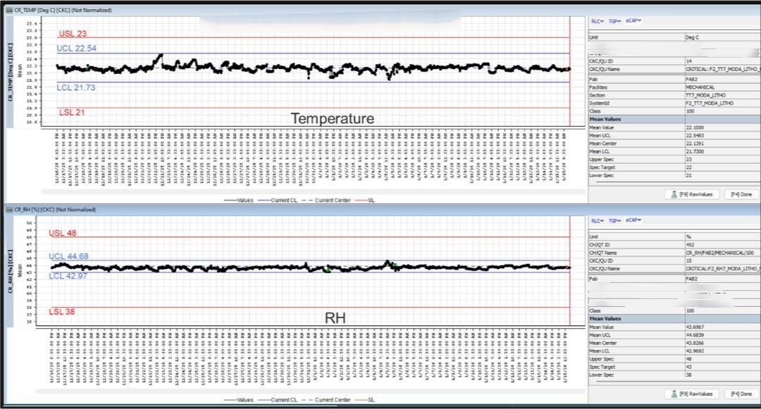
Task: Click [F4] Done in the temperature panel
Action: point(741,194)
